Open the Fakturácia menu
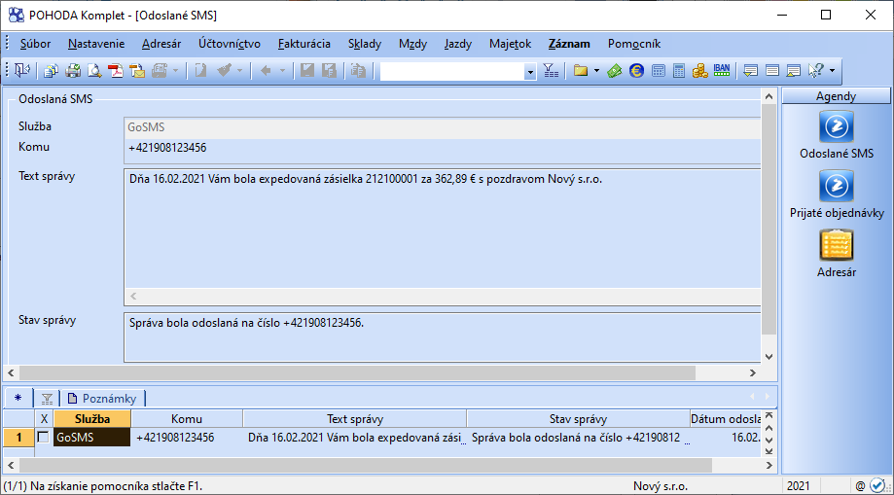This screenshot has width=894, height=495. pos(304,44)
